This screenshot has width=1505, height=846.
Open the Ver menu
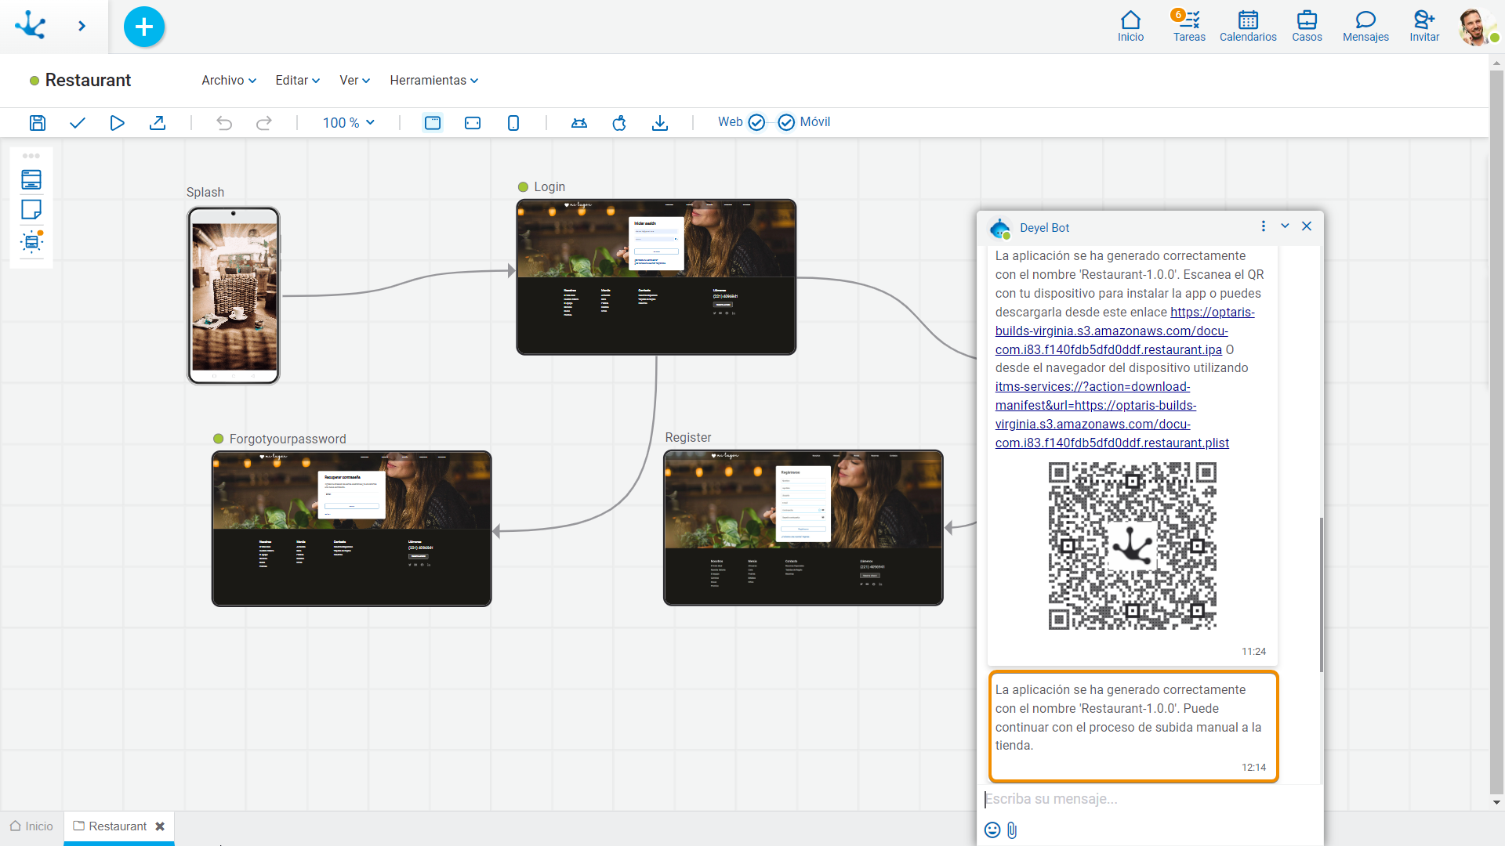pyautogui.click(x=354, y=81)
